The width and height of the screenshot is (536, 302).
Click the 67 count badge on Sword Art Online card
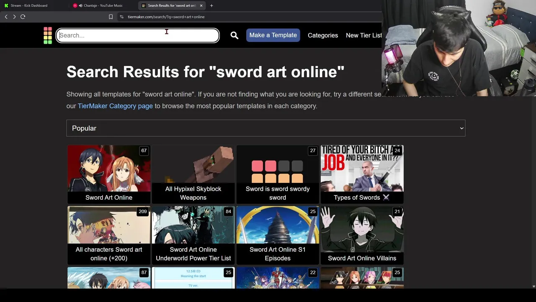tap(144, 151)
